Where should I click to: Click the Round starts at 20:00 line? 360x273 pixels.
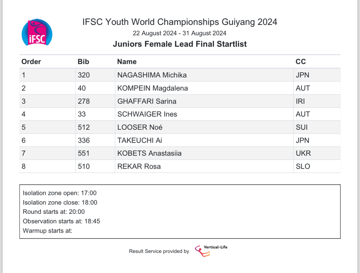pyautogui.click(x=54, y=212)
